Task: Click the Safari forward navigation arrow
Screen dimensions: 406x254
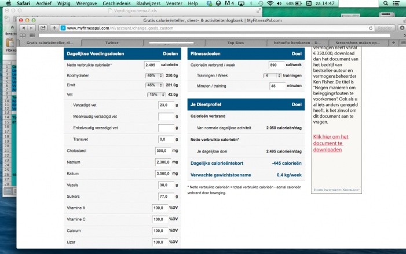Action: pos(31,27)
